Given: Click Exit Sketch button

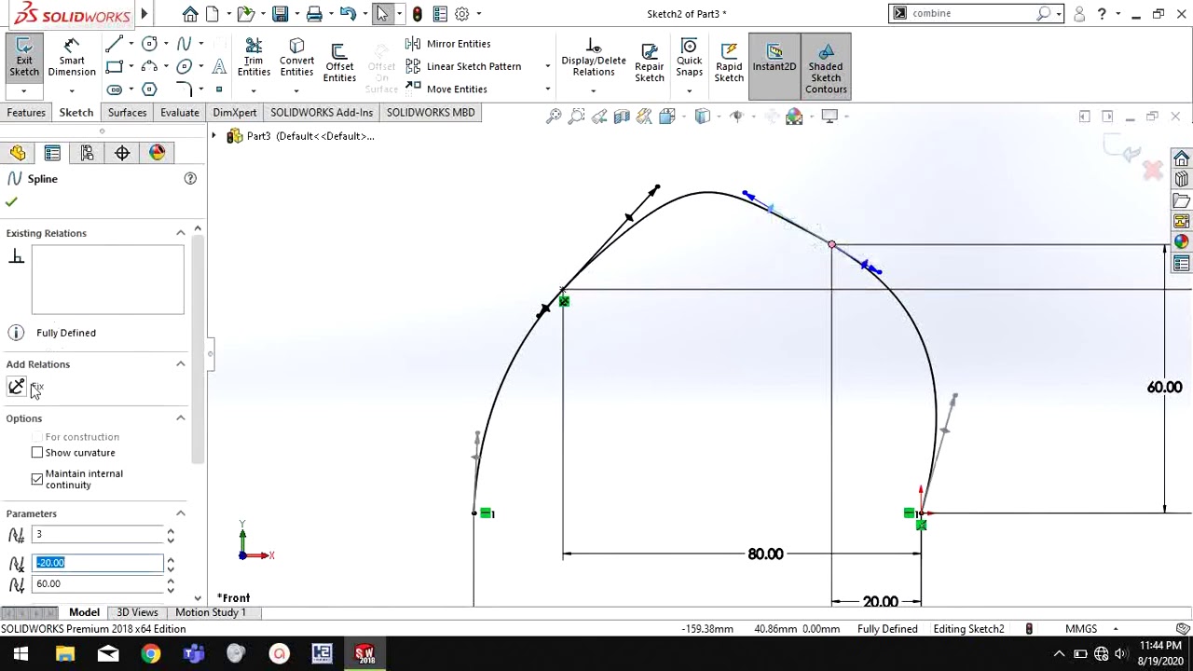Looking at the screenshot, I should [23, 58].
